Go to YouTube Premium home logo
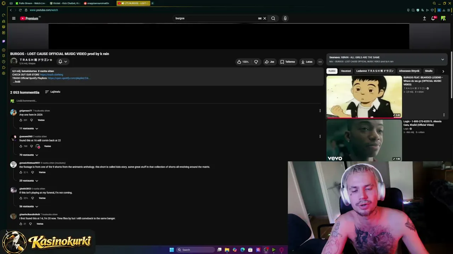Image resolution: width=453 pixels, height=254 pixels. [29, 18]
